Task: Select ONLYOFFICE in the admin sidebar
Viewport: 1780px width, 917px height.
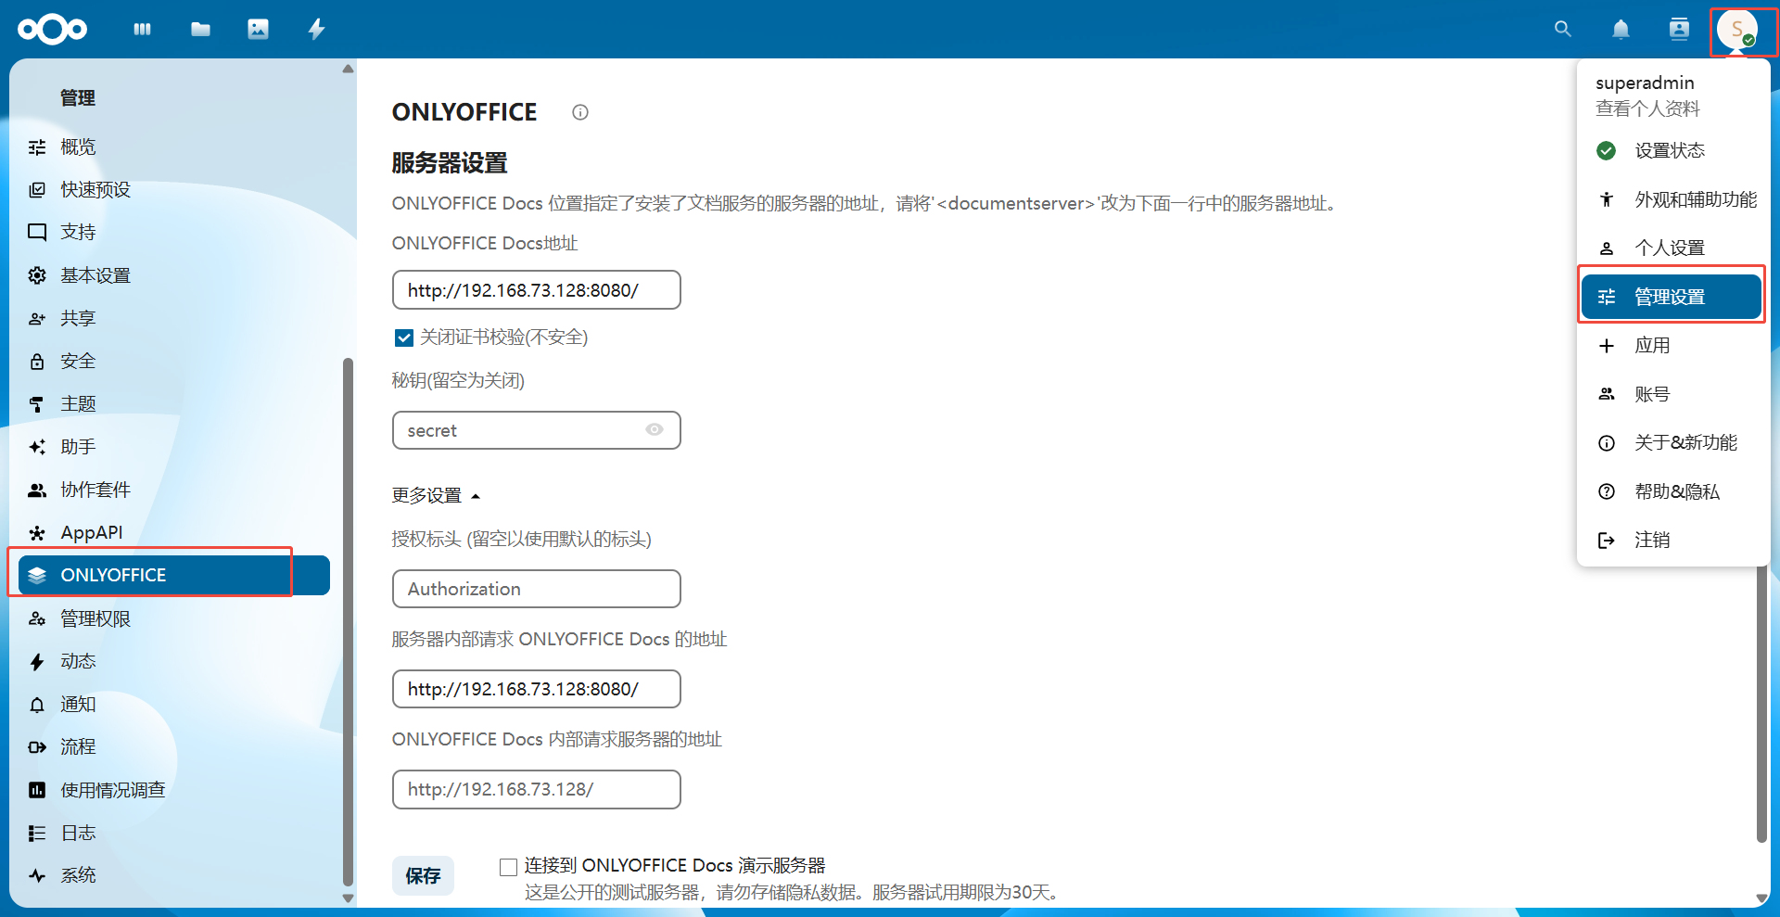Action: coord(113,574)
